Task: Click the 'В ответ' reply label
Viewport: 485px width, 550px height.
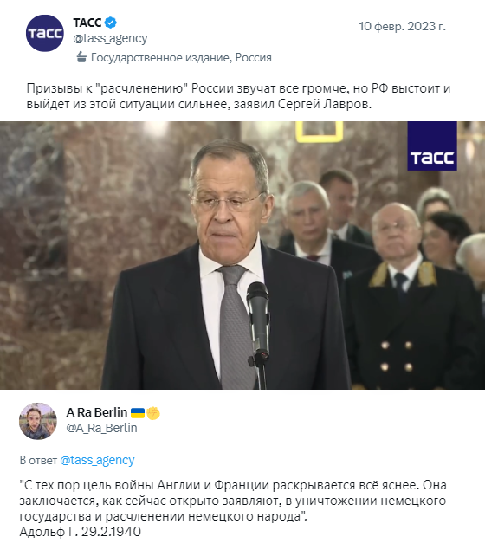Action: (x=38, y=460)
